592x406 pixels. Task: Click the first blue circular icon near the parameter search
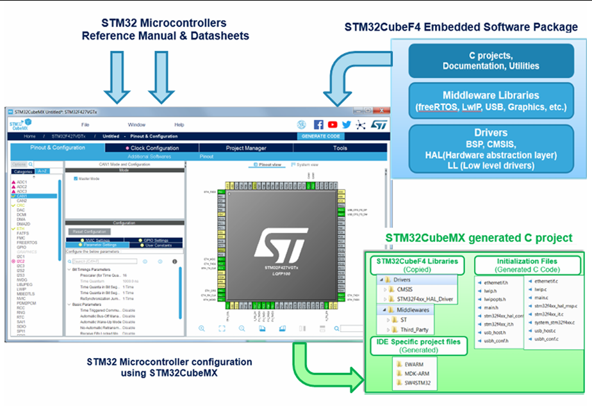click(x=145, y=261)
